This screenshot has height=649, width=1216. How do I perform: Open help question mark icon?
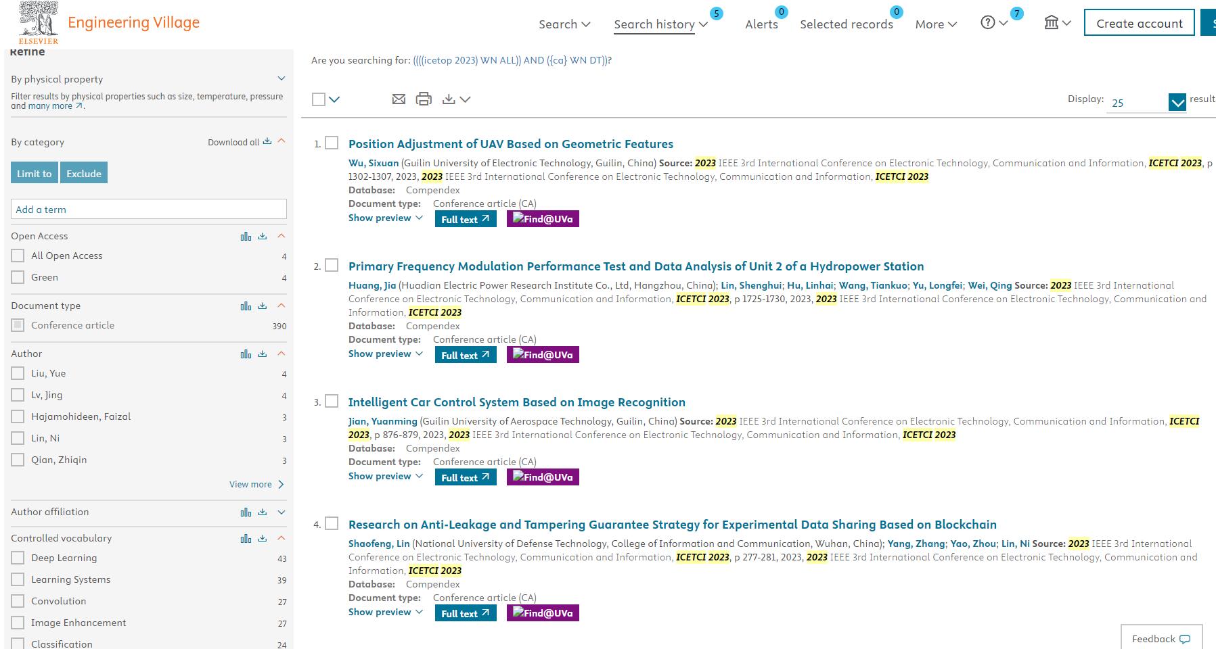click(x=988, y=23)
